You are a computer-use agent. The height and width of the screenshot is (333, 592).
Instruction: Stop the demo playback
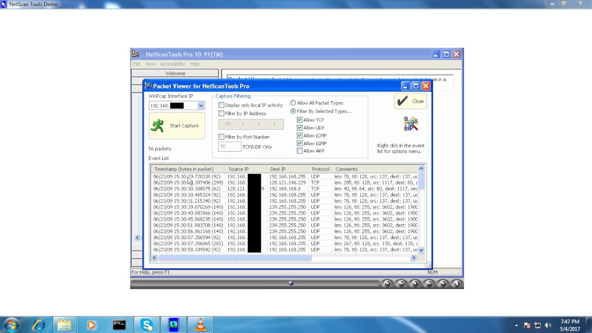coord(415,283)
